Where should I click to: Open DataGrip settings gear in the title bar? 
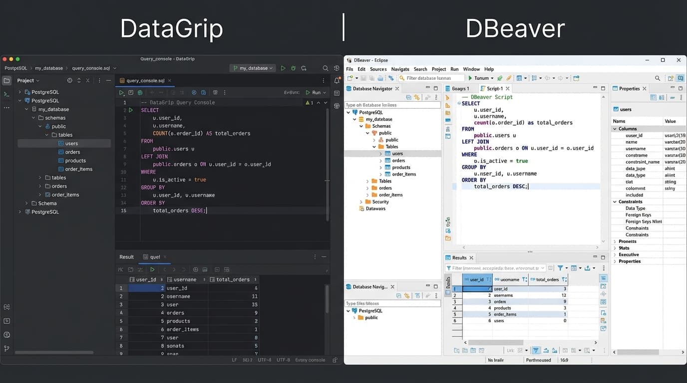pyautogui.click(x=337, y=68)
